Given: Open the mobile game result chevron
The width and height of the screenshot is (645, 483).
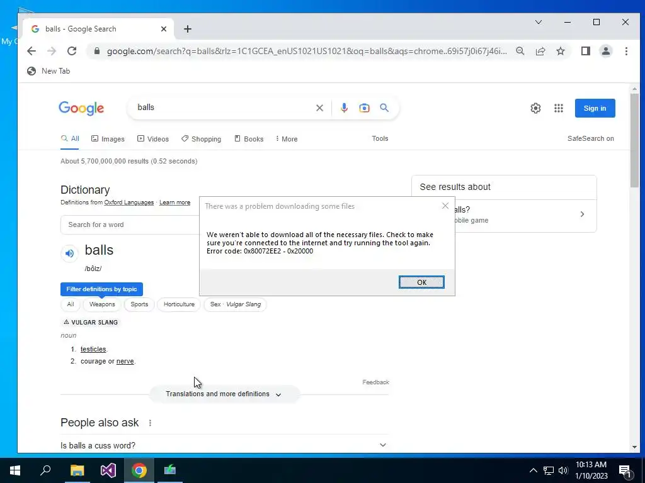Looking at the screenshot, I should point(582,214).
